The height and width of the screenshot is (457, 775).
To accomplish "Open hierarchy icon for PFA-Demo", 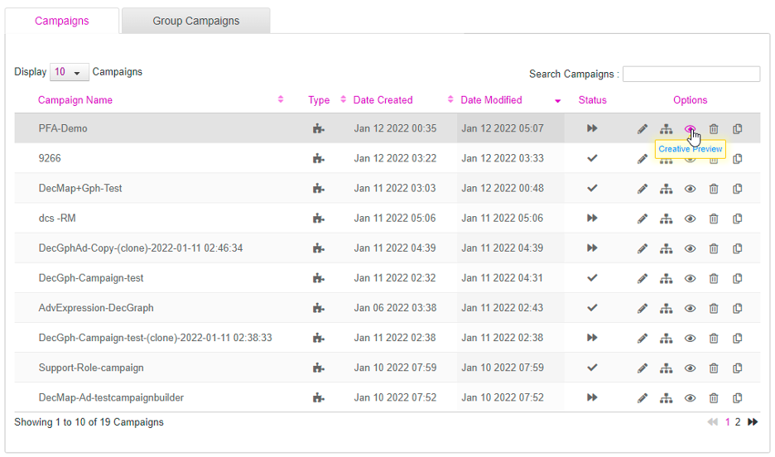I will (666, 129).
